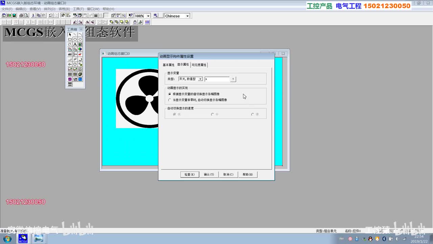Select the text label 'A' tool
The image size is (433, 244).
[x=75, y=44]
